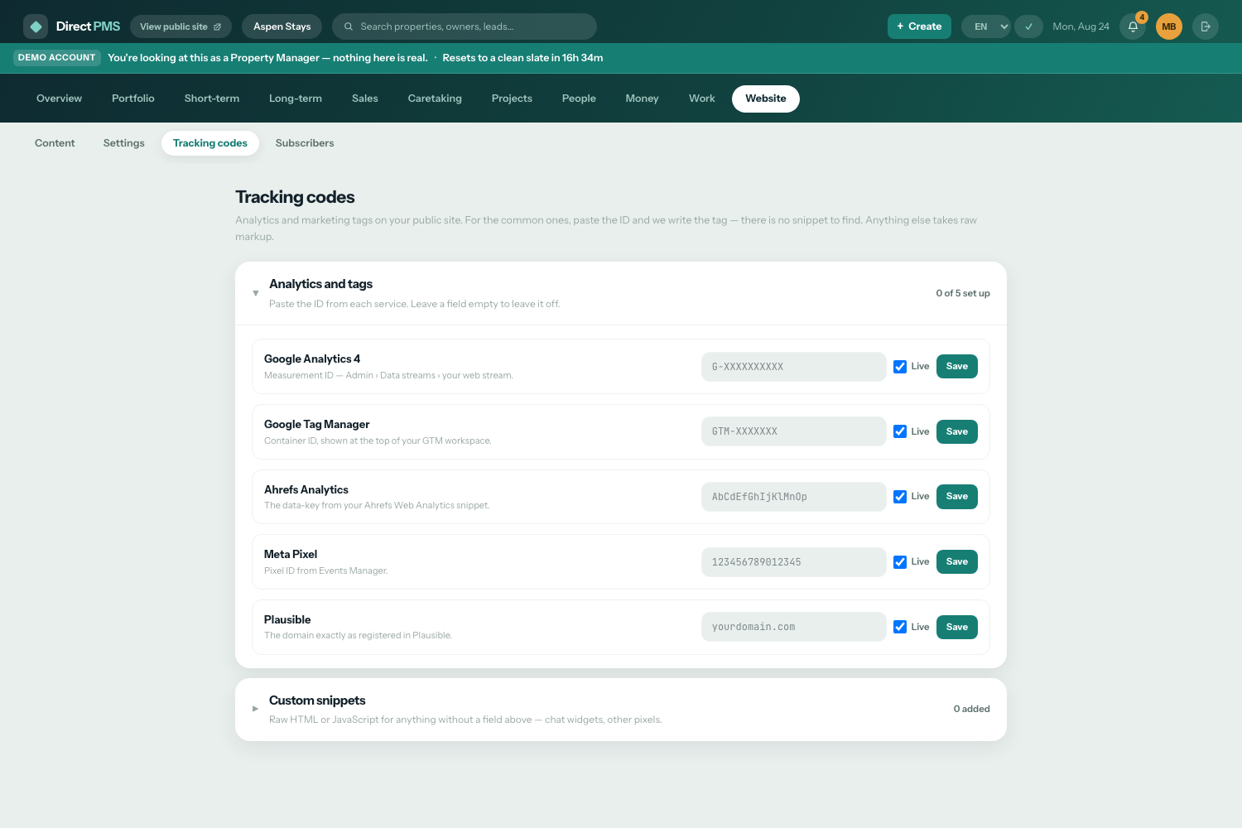This screenshot has height=828, width=1242.
Task: Click the sign out icon
Action: pyautogui.click(x=1206, y=26)
